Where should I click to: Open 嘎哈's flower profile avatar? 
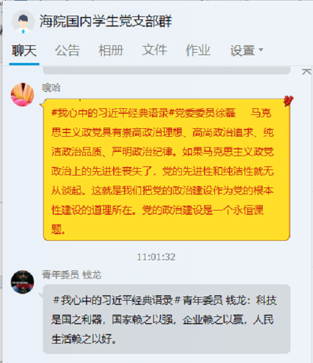point(22,94)
